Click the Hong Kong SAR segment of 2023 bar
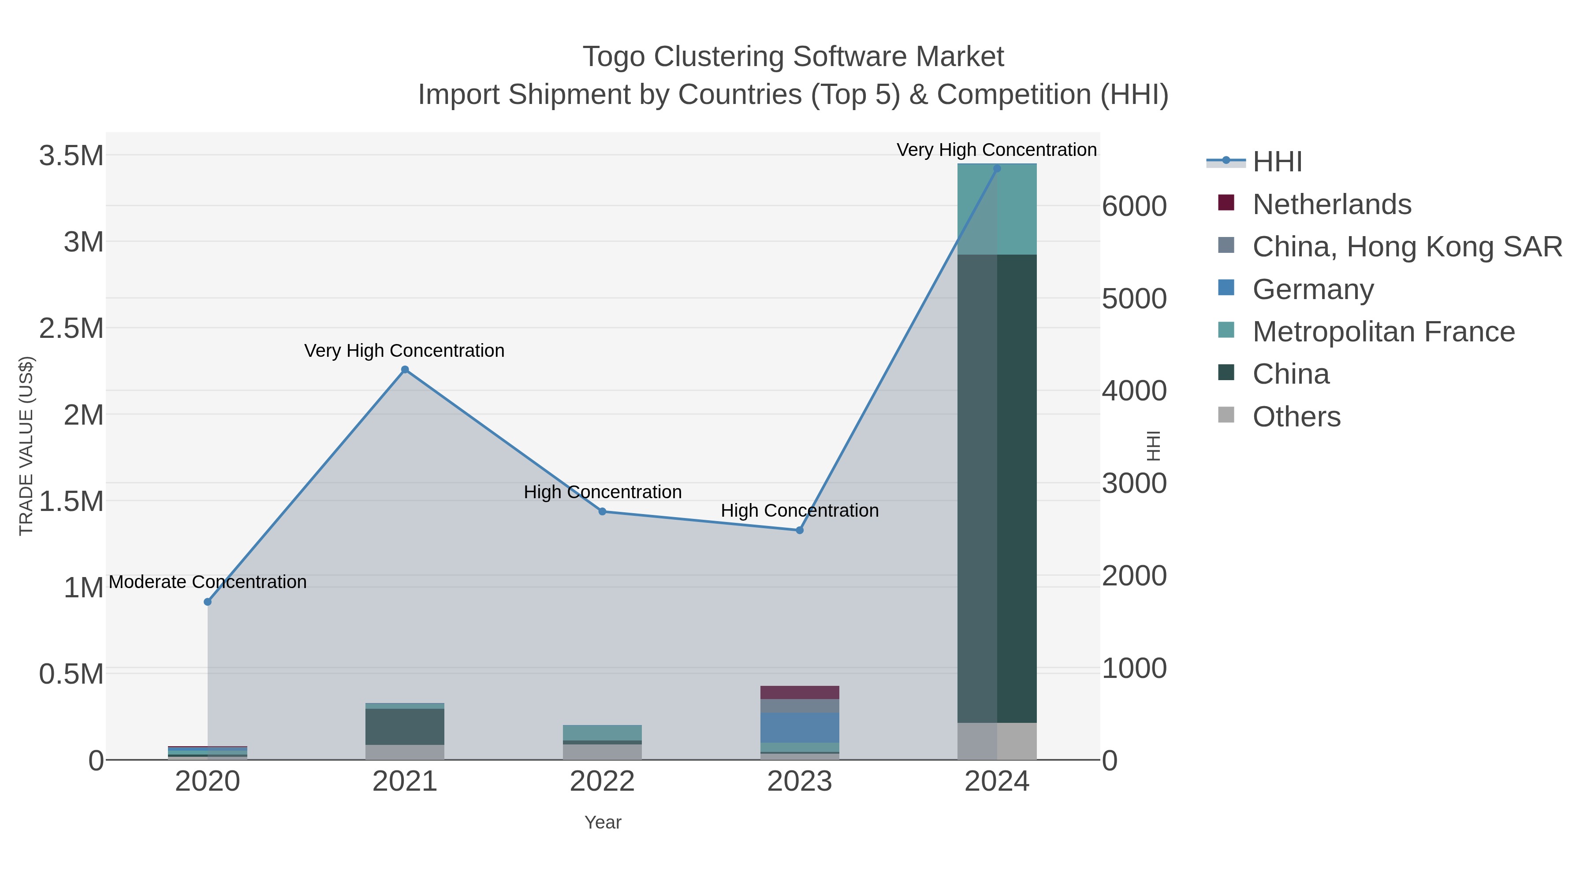Screen dimensions: 1587x892 pyautogui.click(x=800, y=706)
